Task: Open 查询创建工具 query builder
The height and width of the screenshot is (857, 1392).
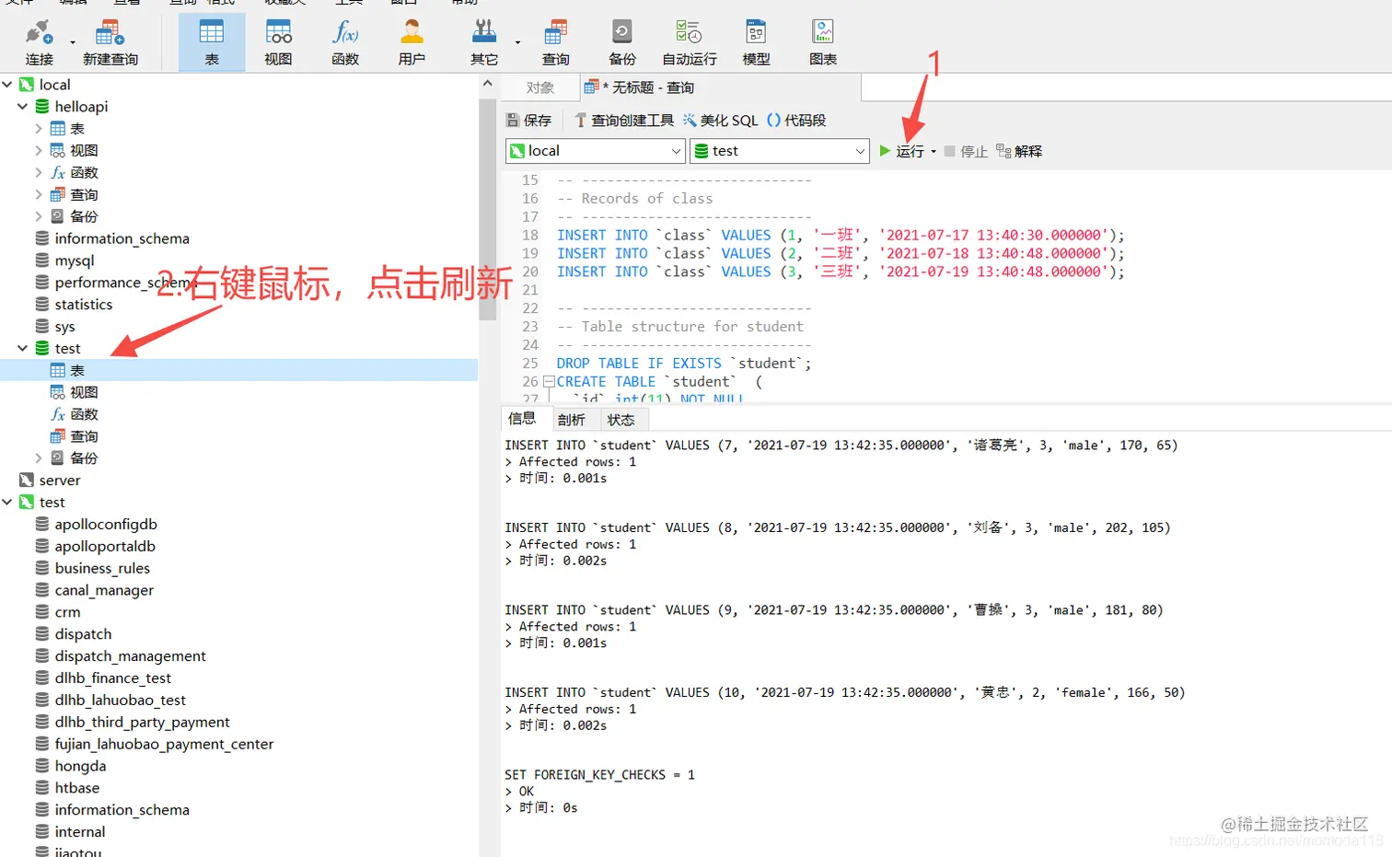Action: [x=624, y=121]
